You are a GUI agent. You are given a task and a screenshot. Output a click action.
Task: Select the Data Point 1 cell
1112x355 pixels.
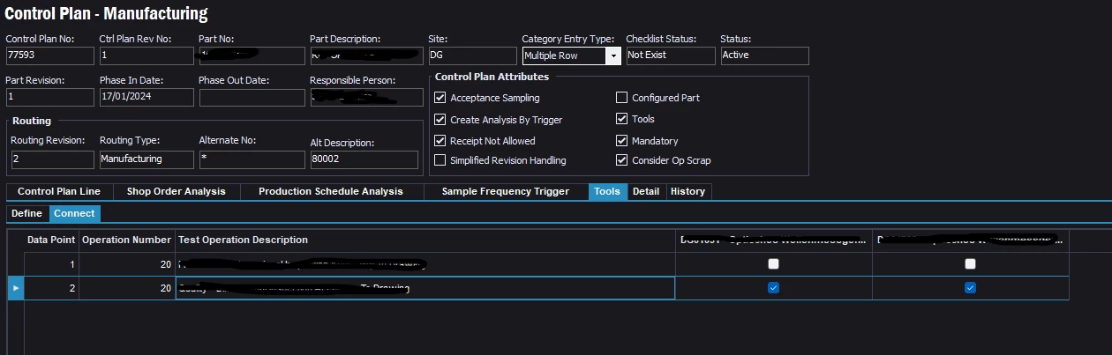tap(51, 263)
